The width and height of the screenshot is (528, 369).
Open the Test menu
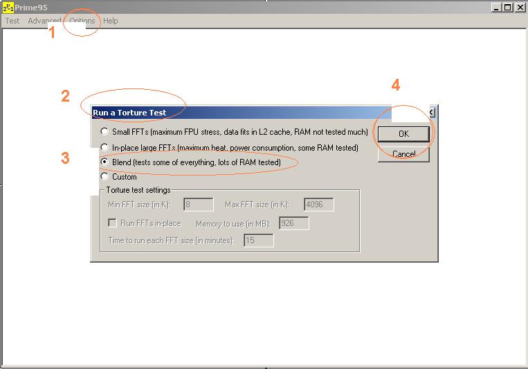click(x=12, y=21)
